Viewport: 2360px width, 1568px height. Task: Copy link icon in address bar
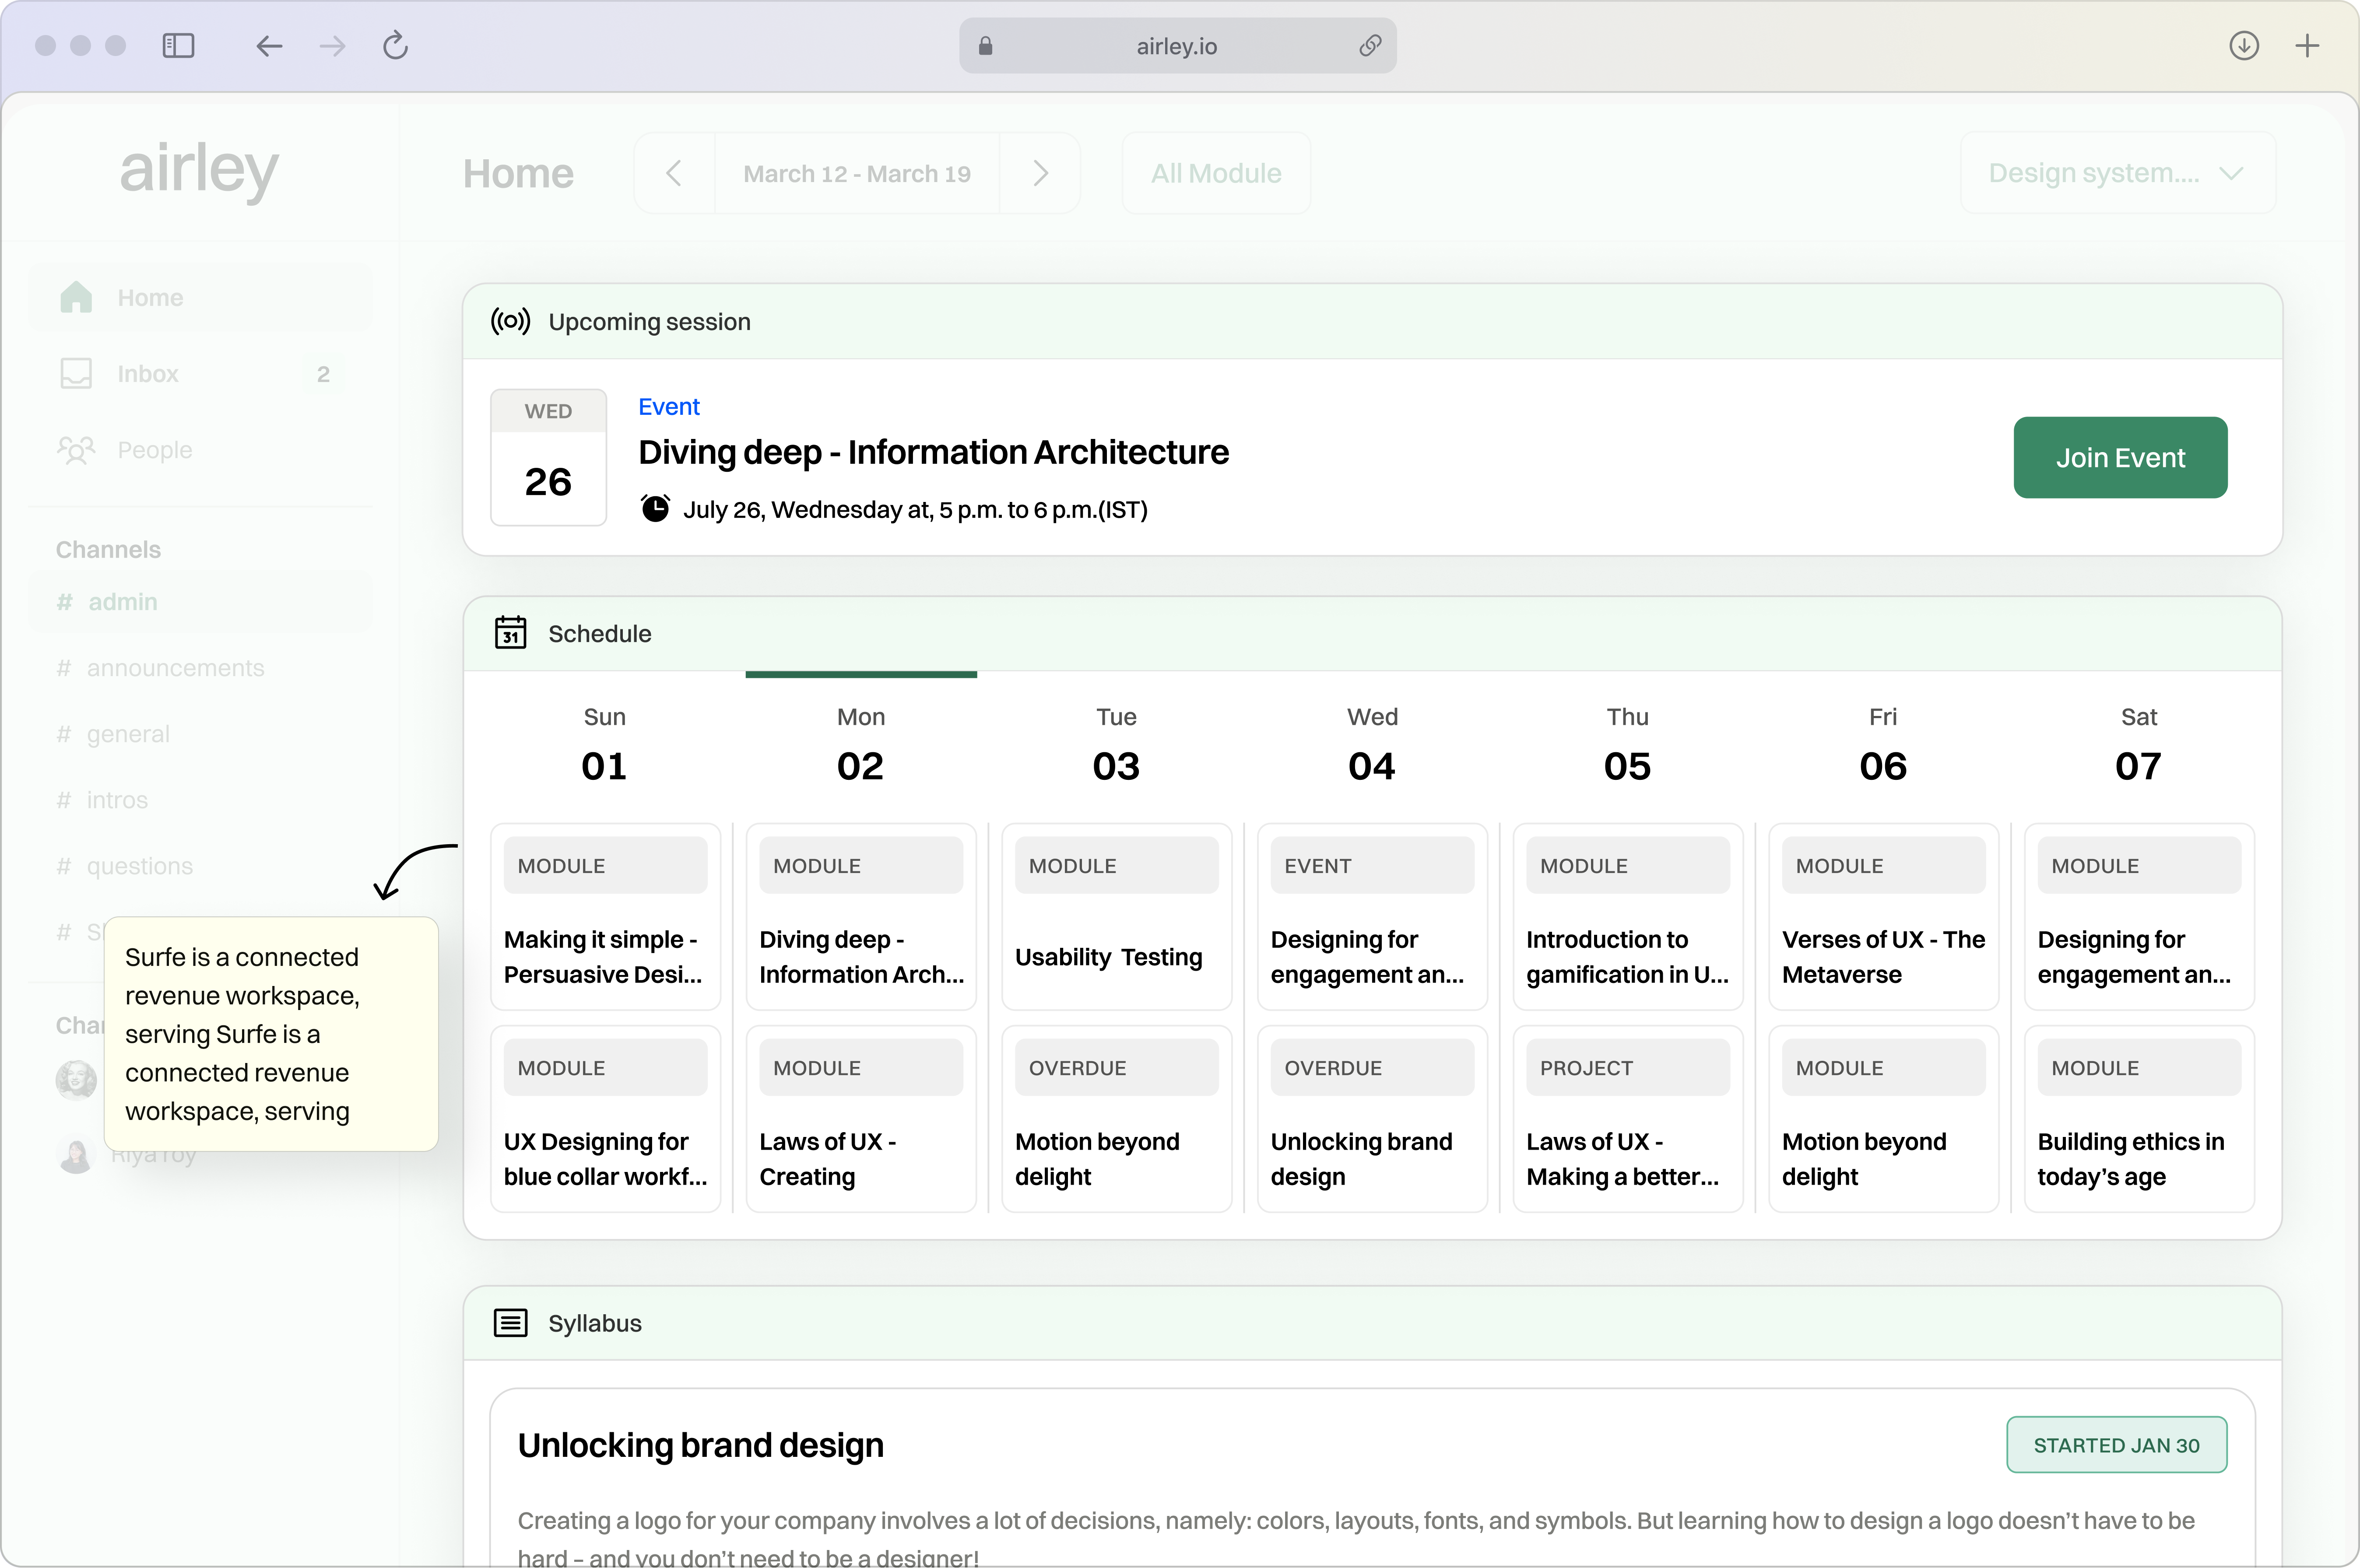[1370, 46]
